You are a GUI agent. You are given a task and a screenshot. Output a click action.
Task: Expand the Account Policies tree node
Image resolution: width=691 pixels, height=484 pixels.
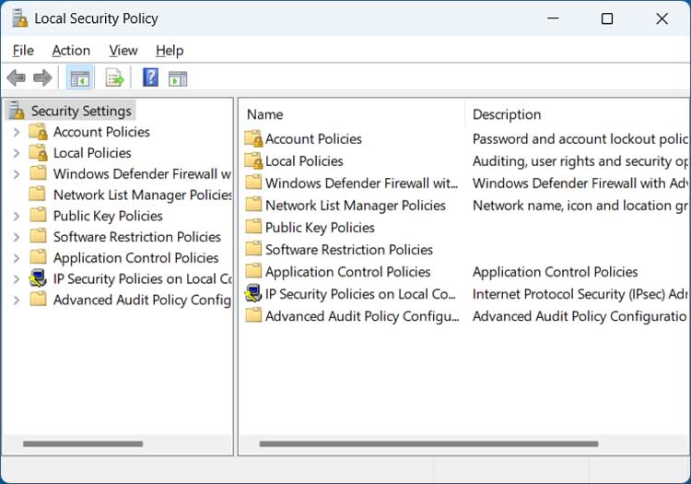click(x=17, y=132)
